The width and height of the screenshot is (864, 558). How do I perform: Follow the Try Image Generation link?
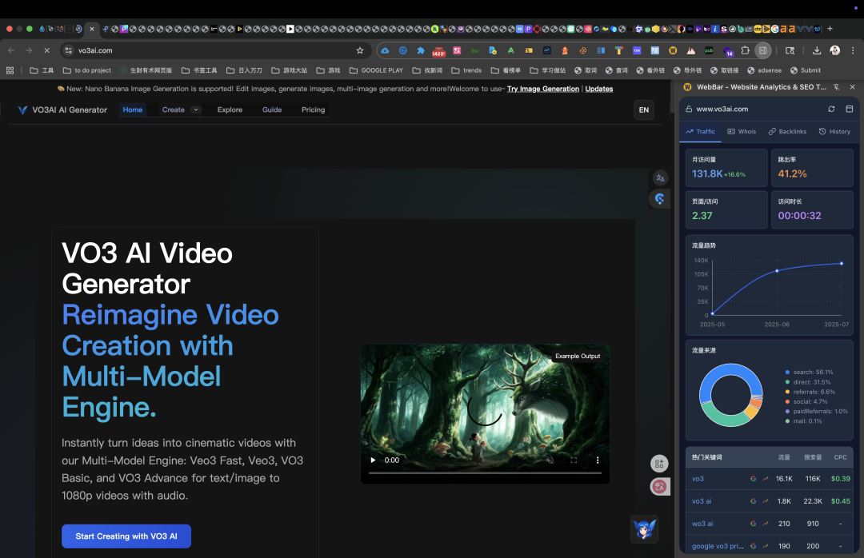click(x=542, y=89)
